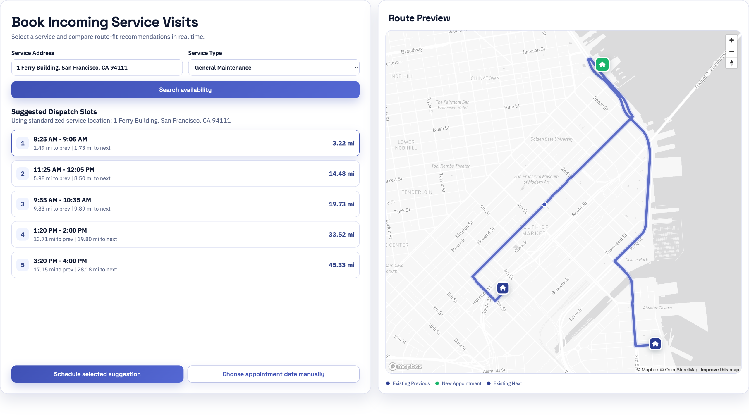Viewport: 749px width, 420px height.
Task: Click the map zoom out minus icon
Action: 731,52
